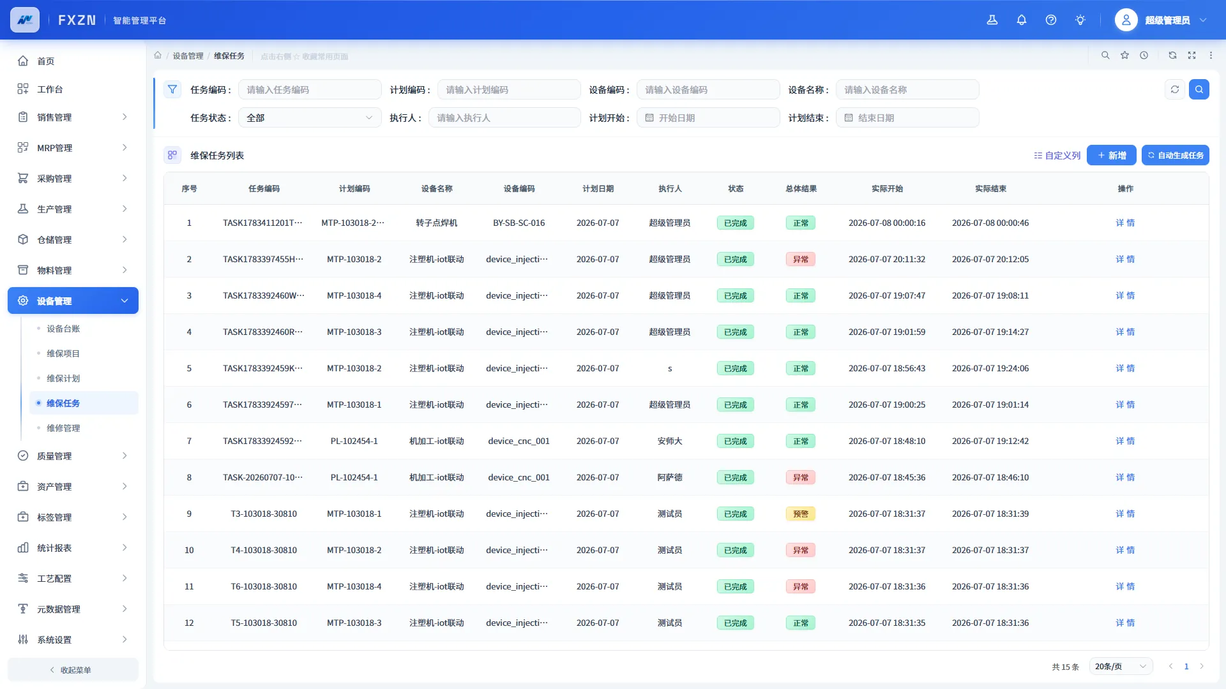Go to 工作台 in sidebar
The width and height of the screenshot is (1226, 689).
pos(73,89)
